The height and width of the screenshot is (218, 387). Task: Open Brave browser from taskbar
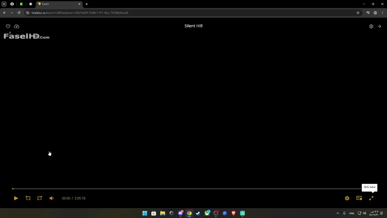[233, 213]
